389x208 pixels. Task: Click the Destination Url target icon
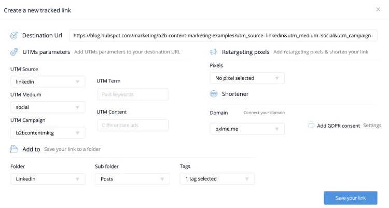14,36
